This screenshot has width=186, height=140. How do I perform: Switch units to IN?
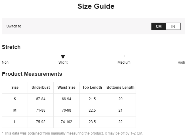coord(173,26)
